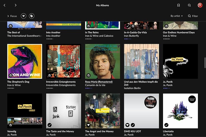Screen dimensions: 206x137
Task: Click magnifier badge on The Best of cover
Action: [10, 26]
